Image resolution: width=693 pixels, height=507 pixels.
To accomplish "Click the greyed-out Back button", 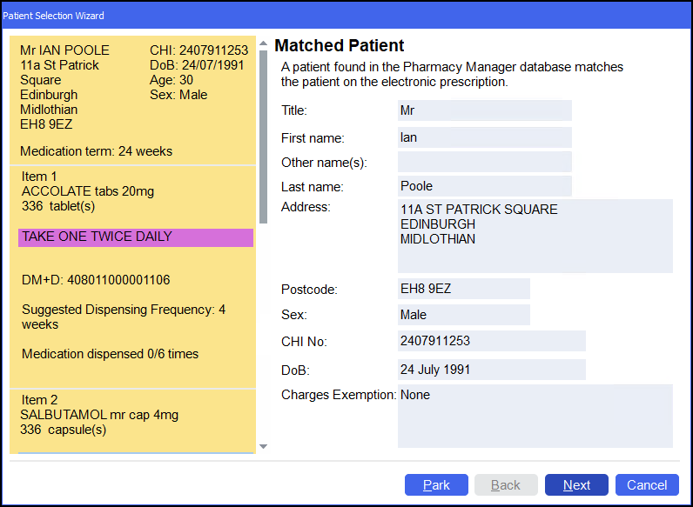I will pyautogui.click(x=506, y=485).
